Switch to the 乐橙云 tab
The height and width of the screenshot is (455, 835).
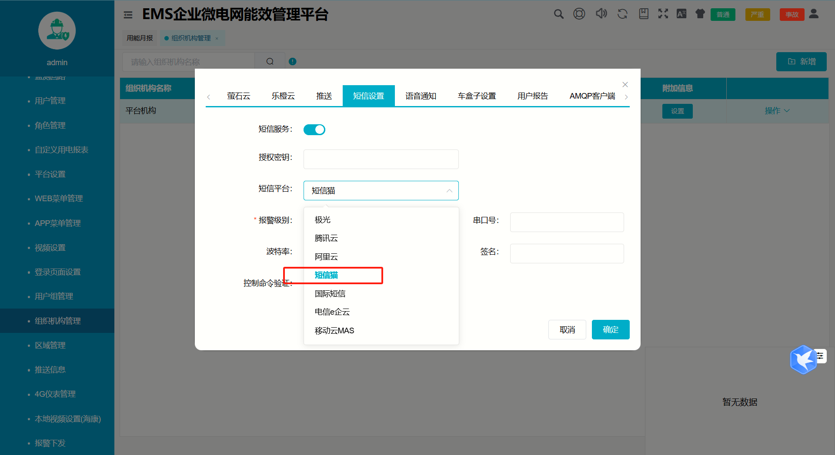283,96
